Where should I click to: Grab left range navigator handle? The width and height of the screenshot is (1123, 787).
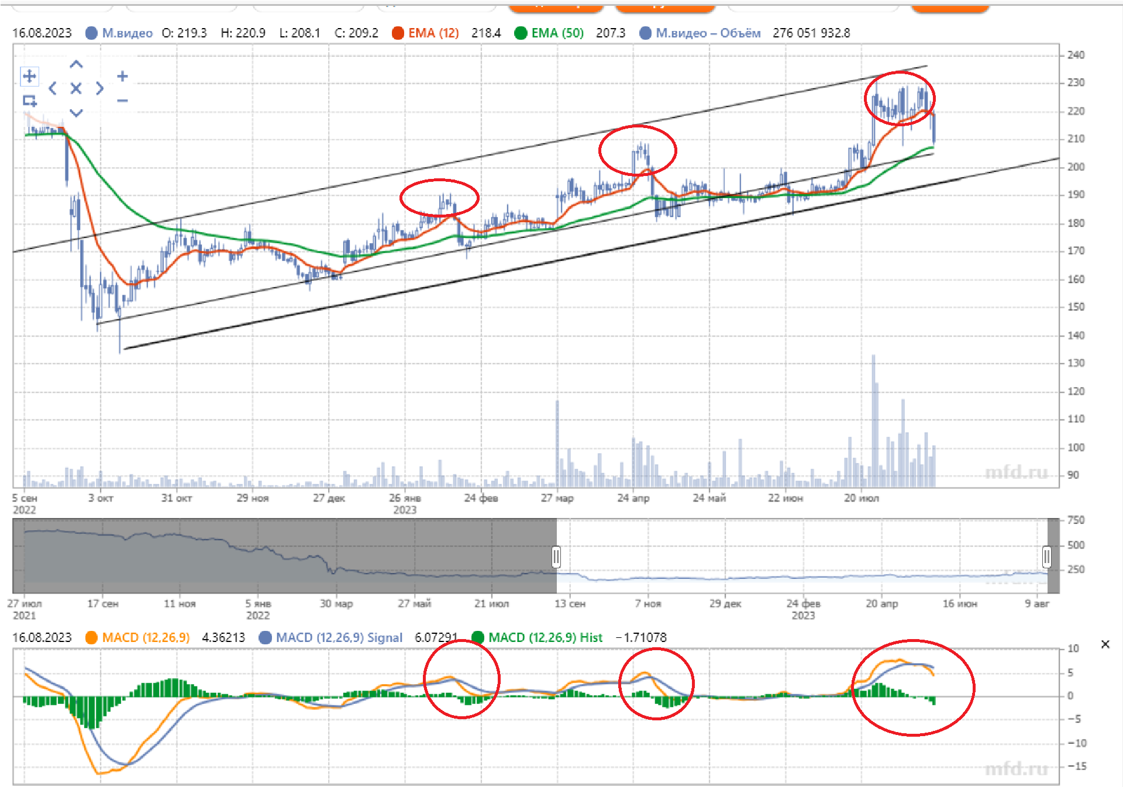point(556,557)
